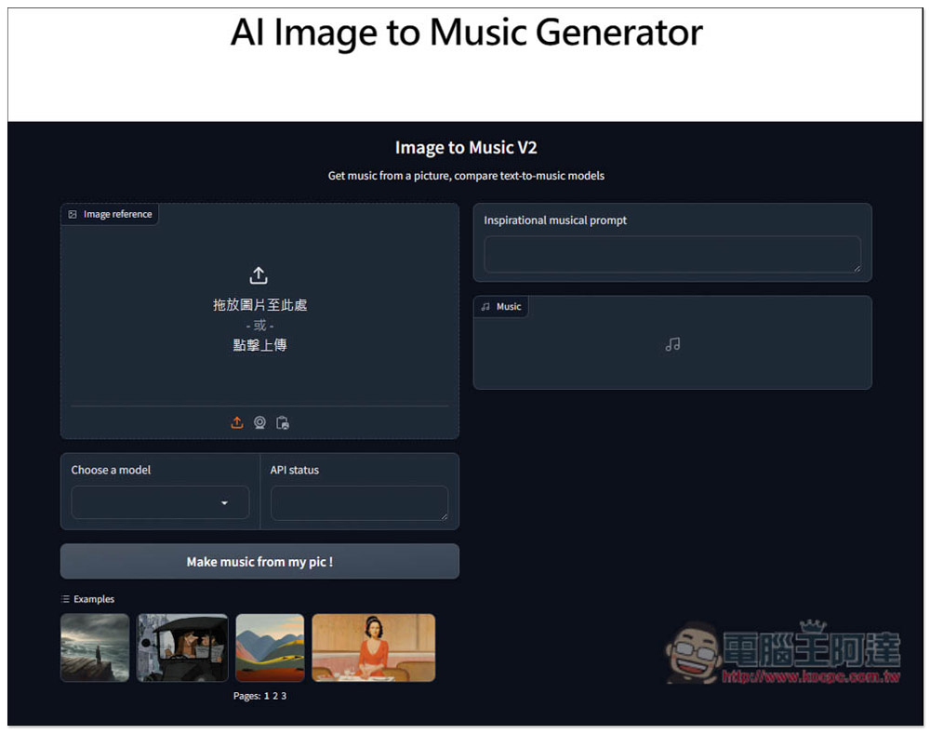This screenshot has width=930, height=734.
Task: Click the 'Choose a model' label
Action: point(111,470)
